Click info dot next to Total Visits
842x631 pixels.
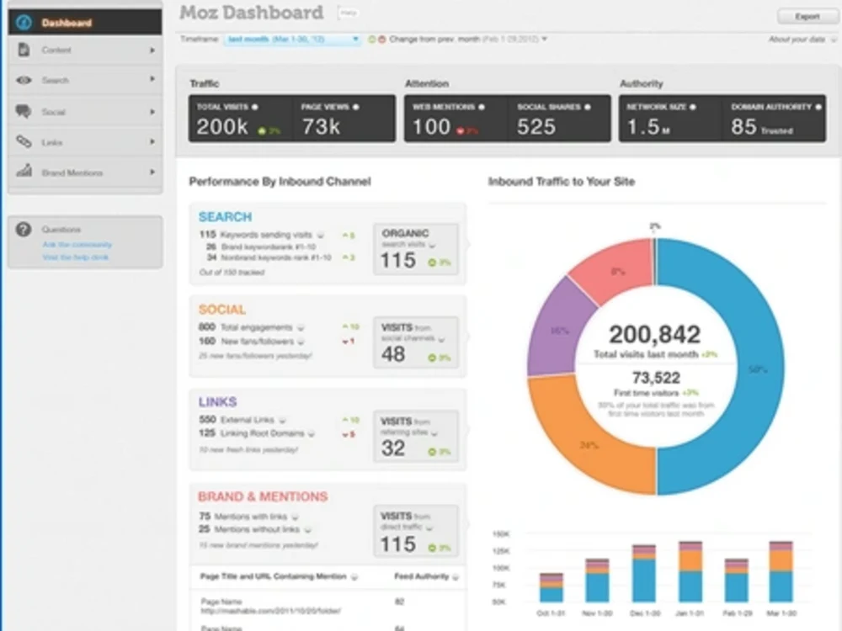(255, 108)
